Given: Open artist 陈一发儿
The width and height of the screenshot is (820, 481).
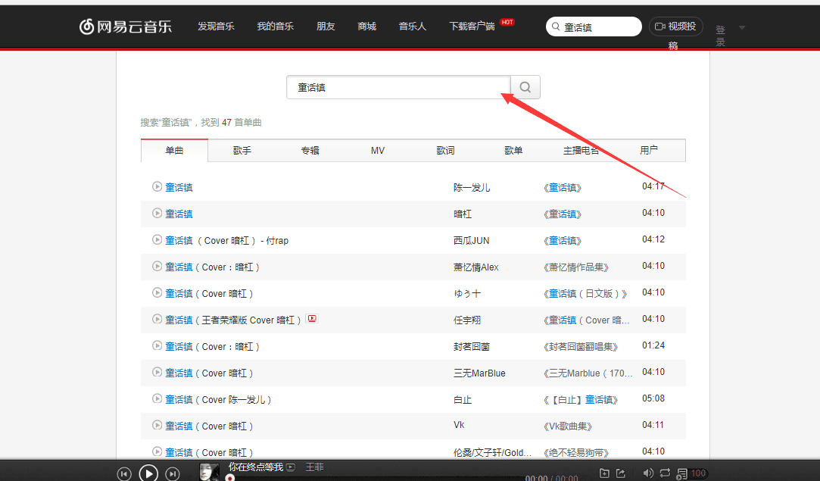Looking at the screenshot, I should point(472,187).
